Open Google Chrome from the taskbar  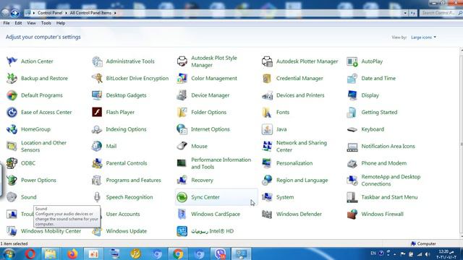(x=178, y=253)
